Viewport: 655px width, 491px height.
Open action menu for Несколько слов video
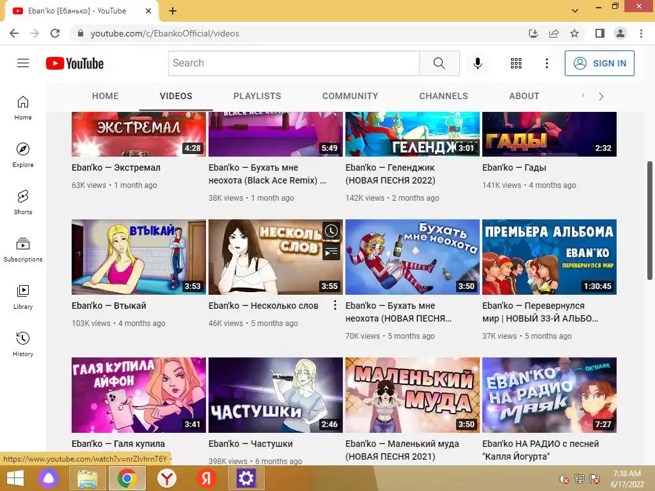[x=335, y=306]
